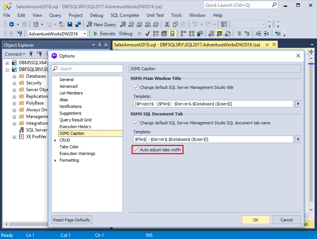Select Query Result Grid in options list

point(76,120)
